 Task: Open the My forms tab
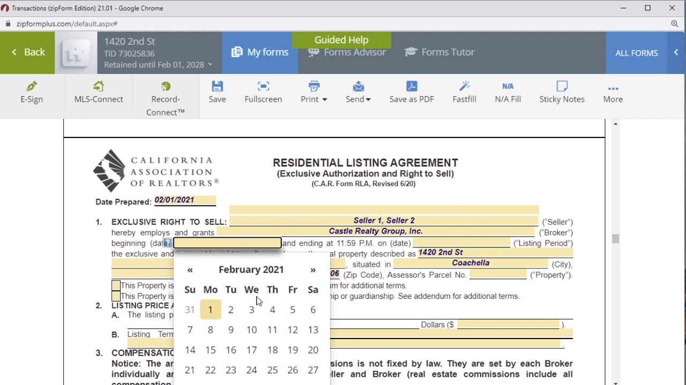coord(260,52)
